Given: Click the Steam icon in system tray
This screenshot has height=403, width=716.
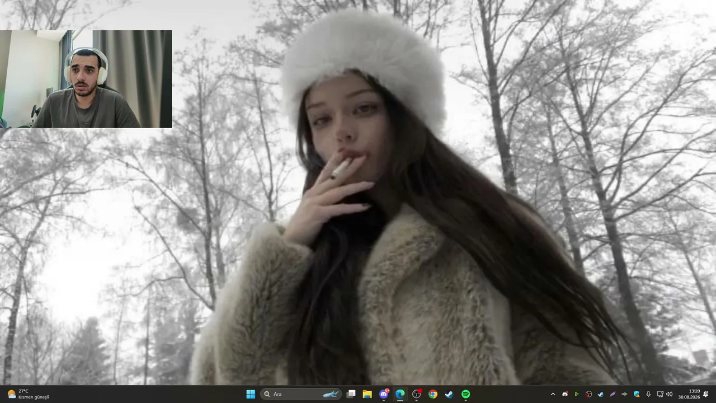Looking at the screenshot, I should pos(601,394).
